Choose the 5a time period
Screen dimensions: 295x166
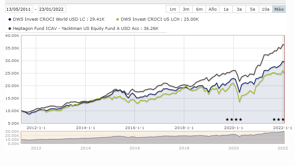(253, 9)
